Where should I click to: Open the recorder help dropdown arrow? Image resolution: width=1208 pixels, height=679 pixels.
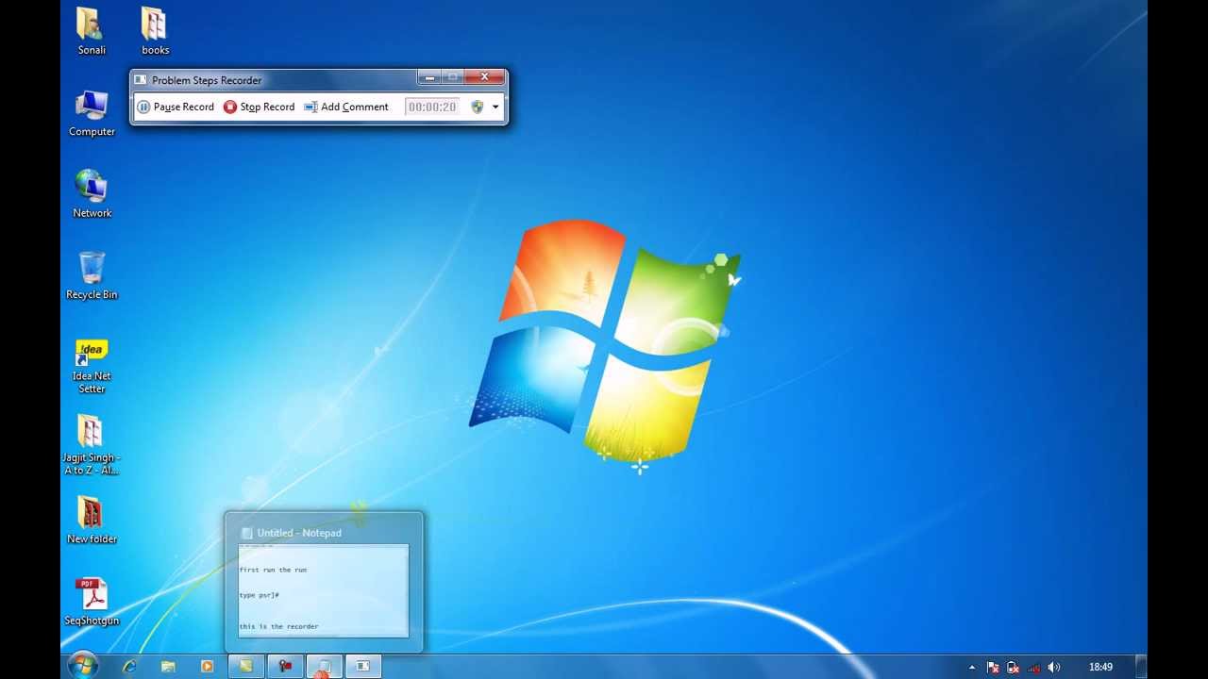pos(495,107)
